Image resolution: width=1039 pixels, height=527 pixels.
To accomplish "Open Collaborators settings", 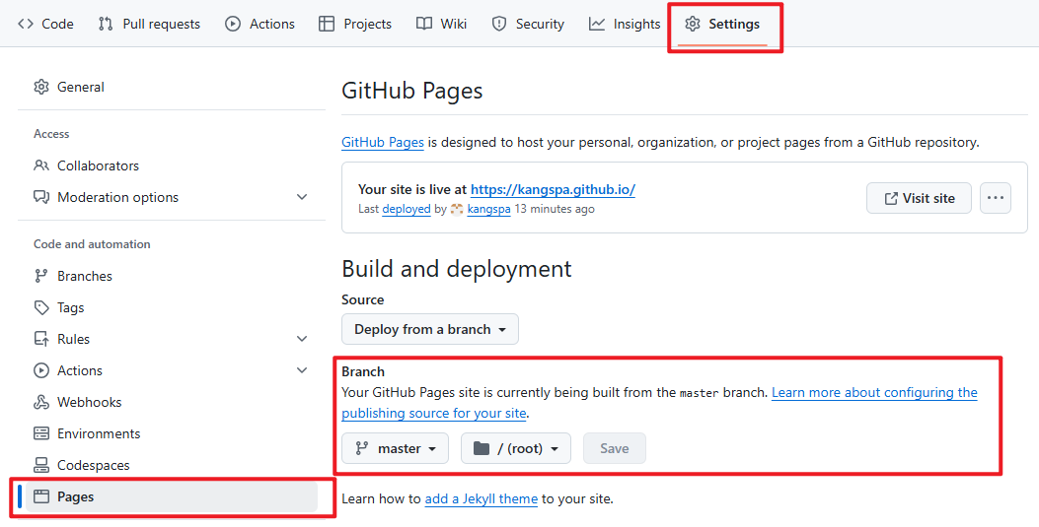I will (x=171, y=165).
